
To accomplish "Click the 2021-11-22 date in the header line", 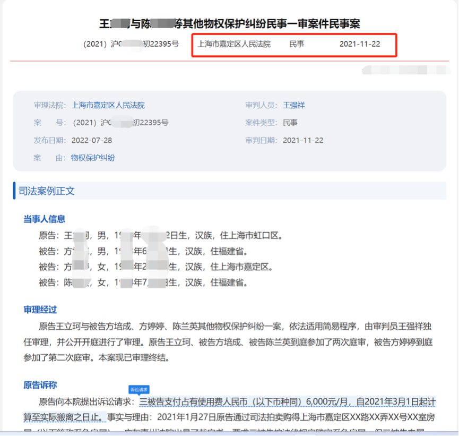I will (x=360, y=44).
